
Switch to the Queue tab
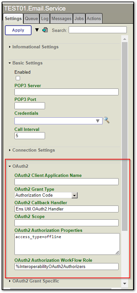[31, 19]
